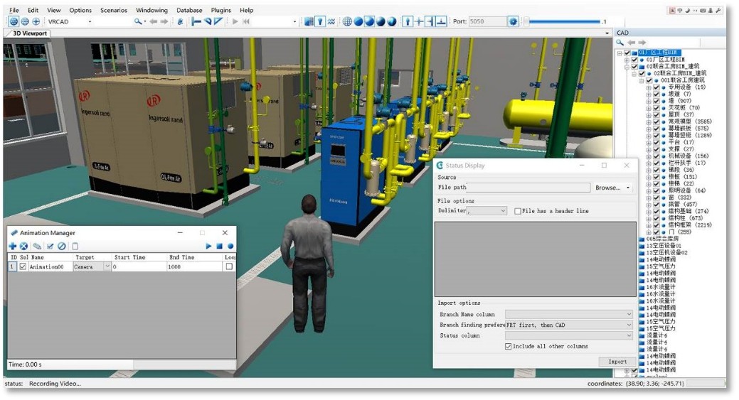
Task: Click the blue X delete animation icon
Action: pos(24,246)
